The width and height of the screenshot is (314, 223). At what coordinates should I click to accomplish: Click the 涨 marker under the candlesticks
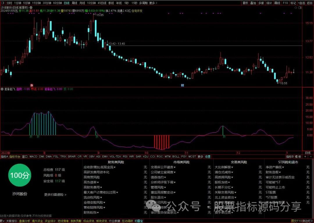32,85
